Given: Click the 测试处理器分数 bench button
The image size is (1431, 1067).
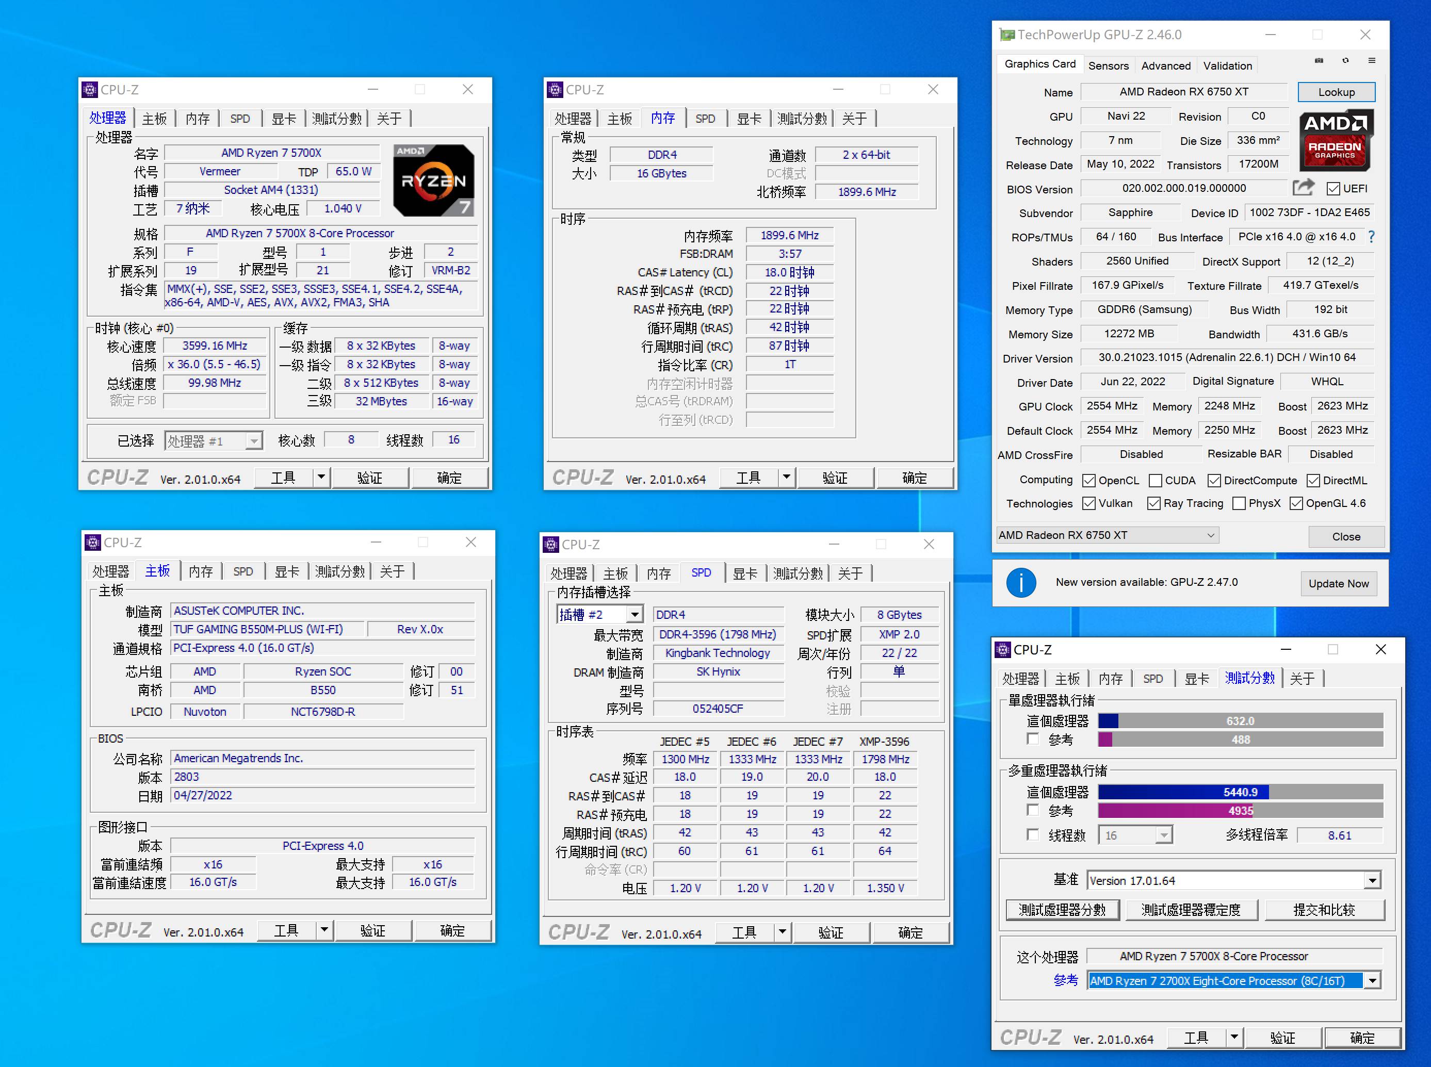Looking at the screenshot, I should pyautogui.click(x=1062, y=909).
